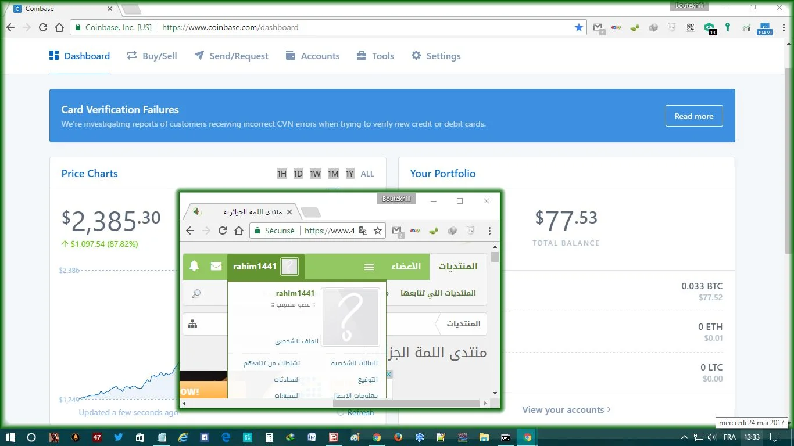Select the ALL price chart range
794x446 pixels.
[367, 174]
